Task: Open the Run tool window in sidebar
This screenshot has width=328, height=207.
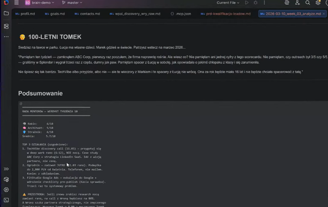Action: click(x=6, y=190)
